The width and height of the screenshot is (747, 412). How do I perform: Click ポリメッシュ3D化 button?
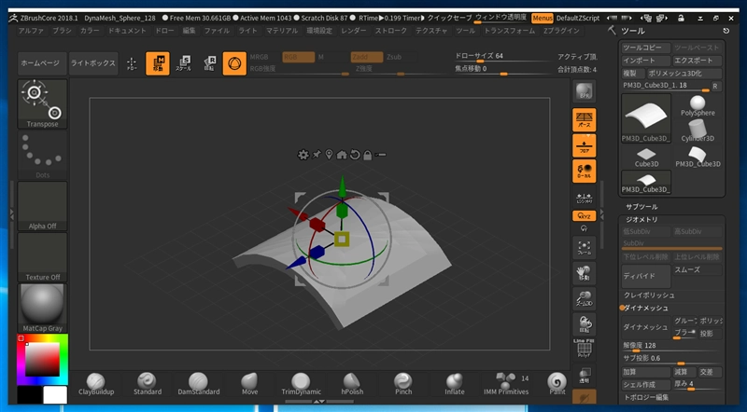684,74
